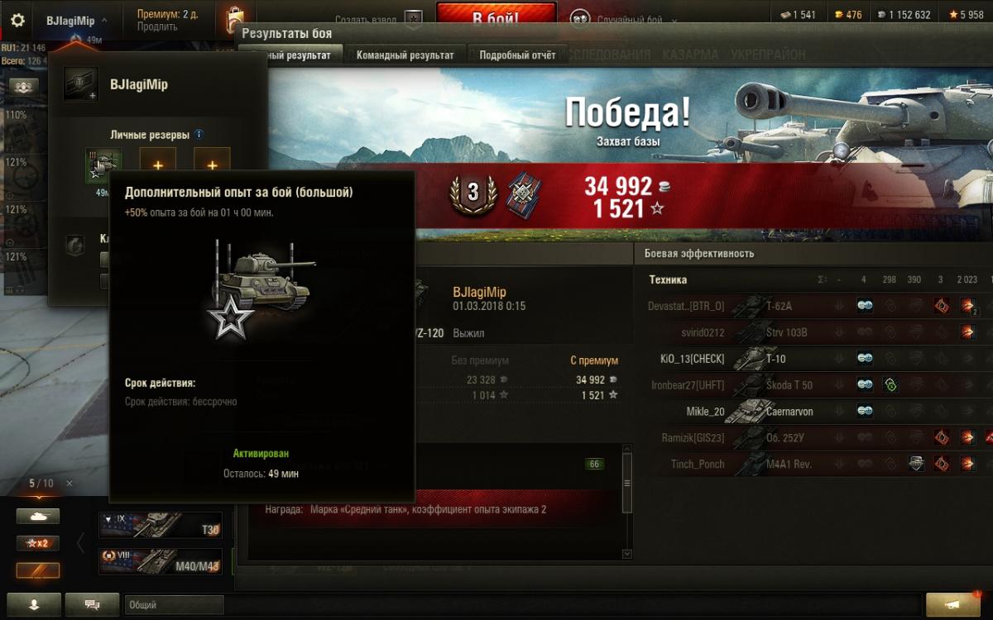
Task: Click Продлить to extend premium
Action: coord(156,26)
